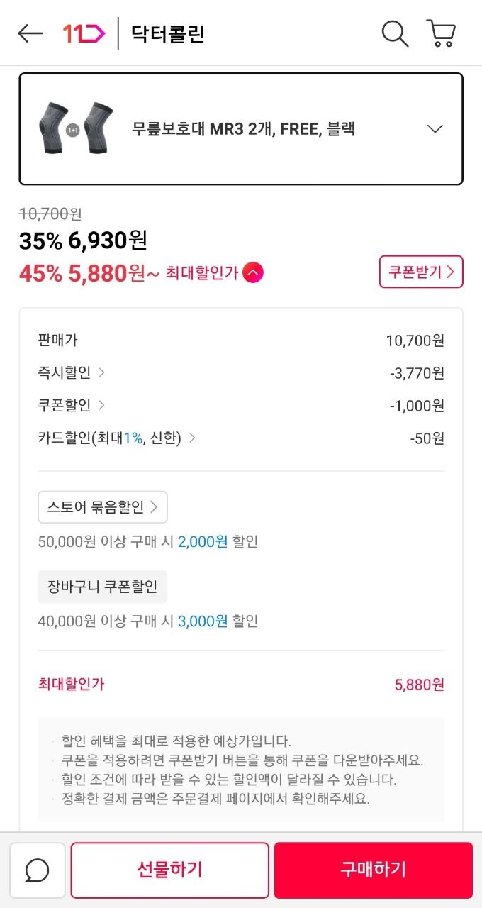Image resolution: width=482 pixels, height=908 pixels.
Task: Open the 11st home logo
Action: [84, 33]
